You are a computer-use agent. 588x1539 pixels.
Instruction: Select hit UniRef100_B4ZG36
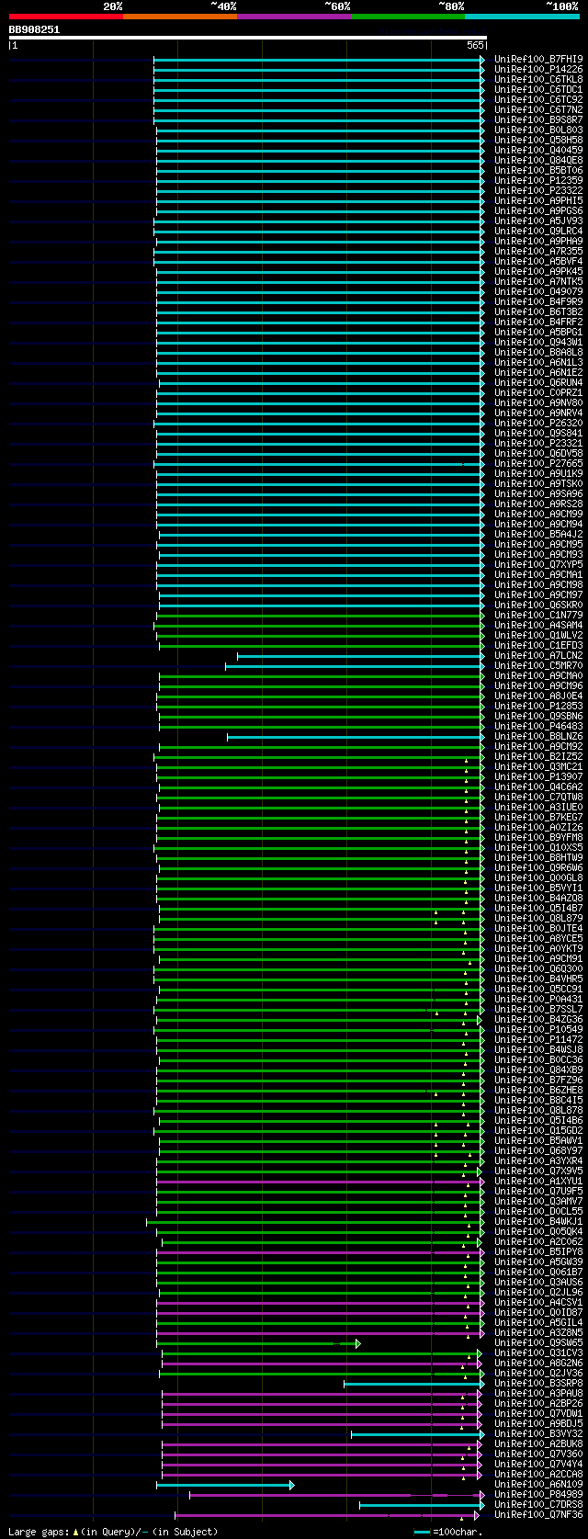click(x=538, y=1019)
